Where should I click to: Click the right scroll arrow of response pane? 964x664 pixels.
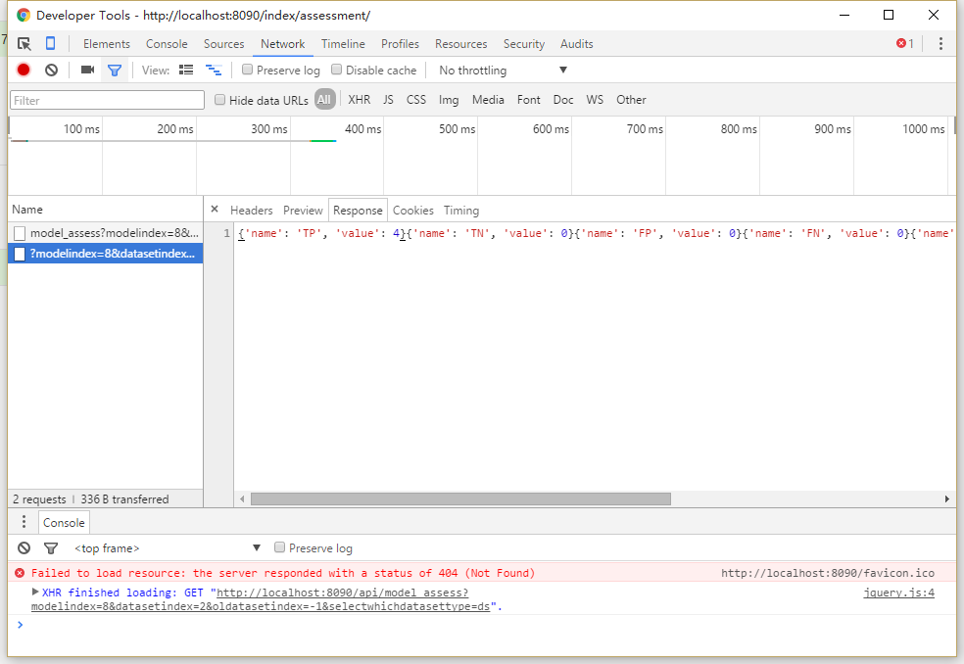click(x=947, y=498)
